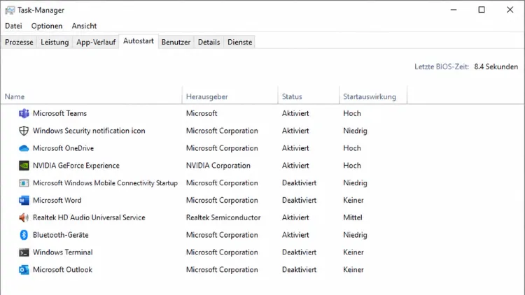
Task: Click the Realtek audio speaker icon
Action: point(24,217)
